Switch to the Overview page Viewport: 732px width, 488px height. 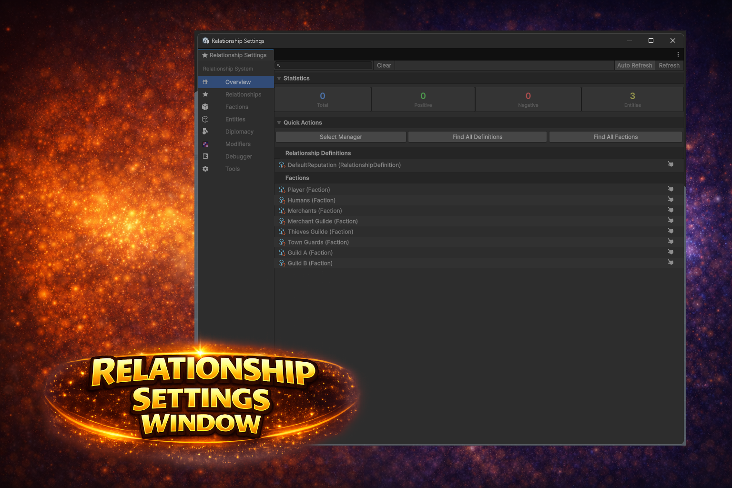point(237,82)
